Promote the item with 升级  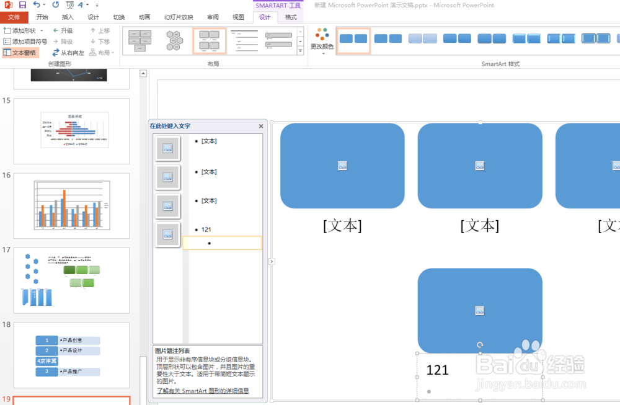pyautogui.click(x=63, y=30)
